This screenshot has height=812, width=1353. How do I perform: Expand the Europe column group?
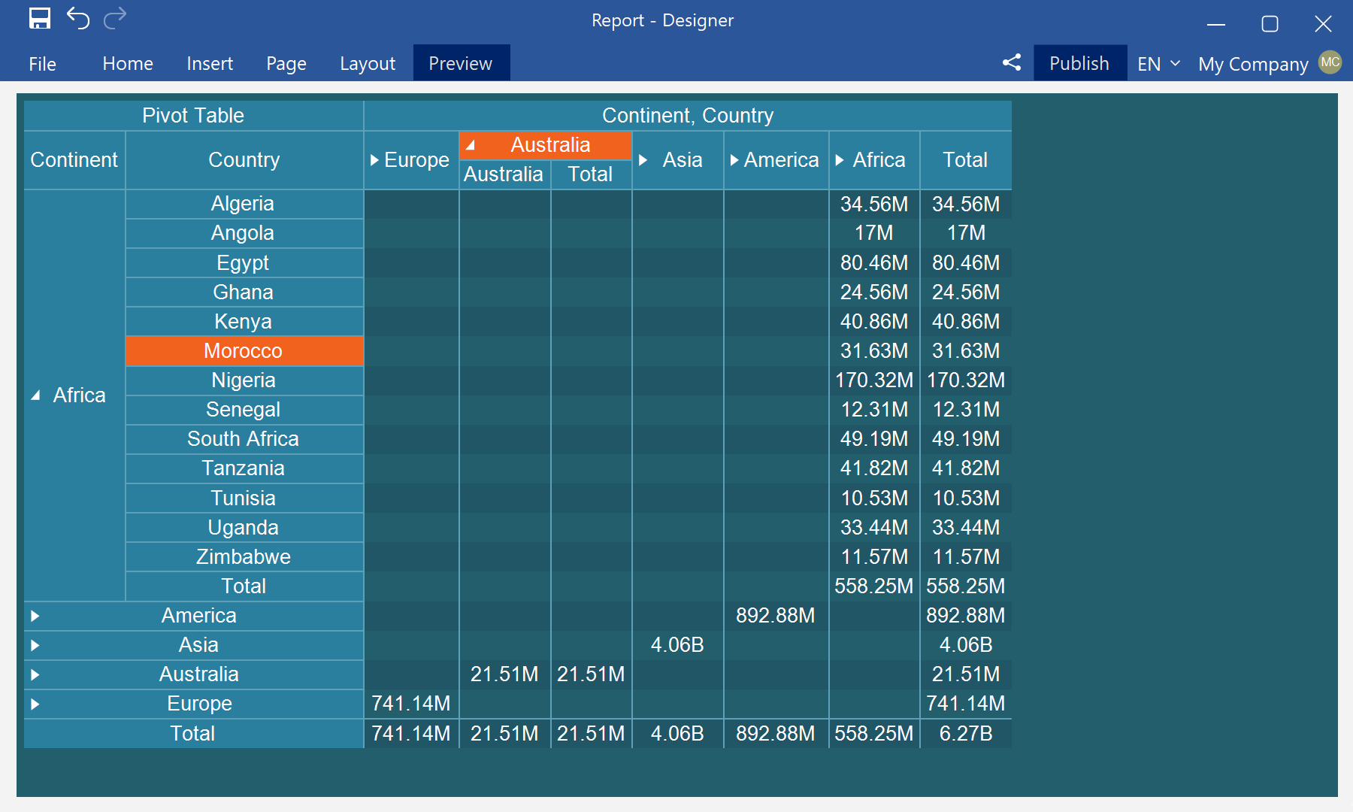[x=374, y=159]
